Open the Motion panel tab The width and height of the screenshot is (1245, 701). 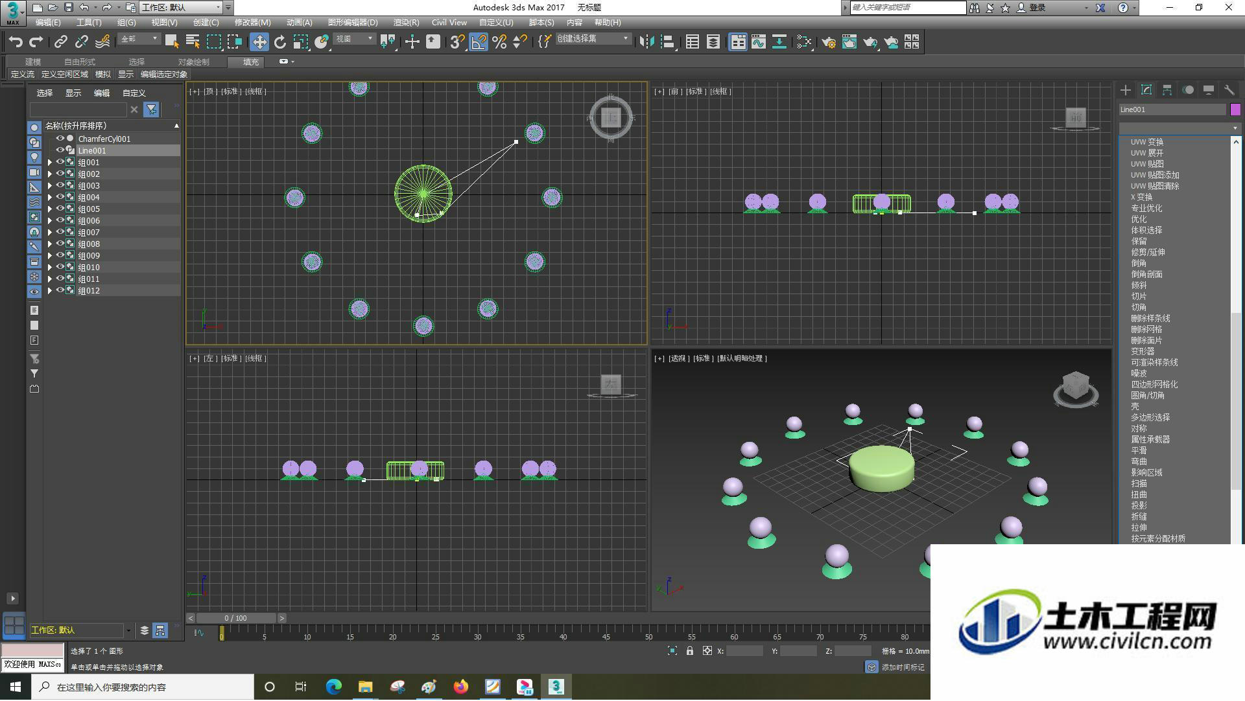click(x=1188, y=90)
